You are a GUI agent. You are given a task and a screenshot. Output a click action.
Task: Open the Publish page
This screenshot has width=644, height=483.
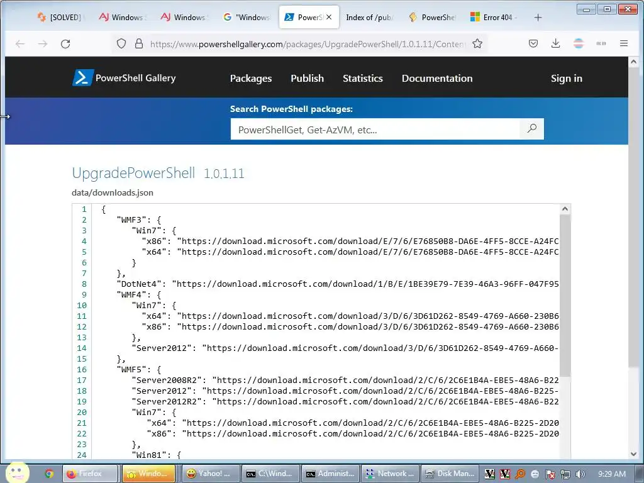click(x=307, y=78)
